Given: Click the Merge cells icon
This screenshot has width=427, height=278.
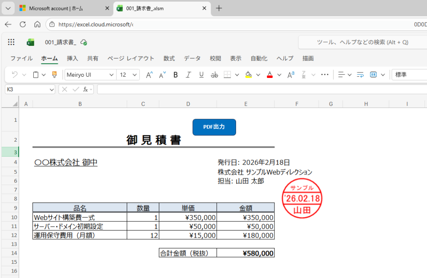Looking at the screenshot, I should (x=373, y=75).
